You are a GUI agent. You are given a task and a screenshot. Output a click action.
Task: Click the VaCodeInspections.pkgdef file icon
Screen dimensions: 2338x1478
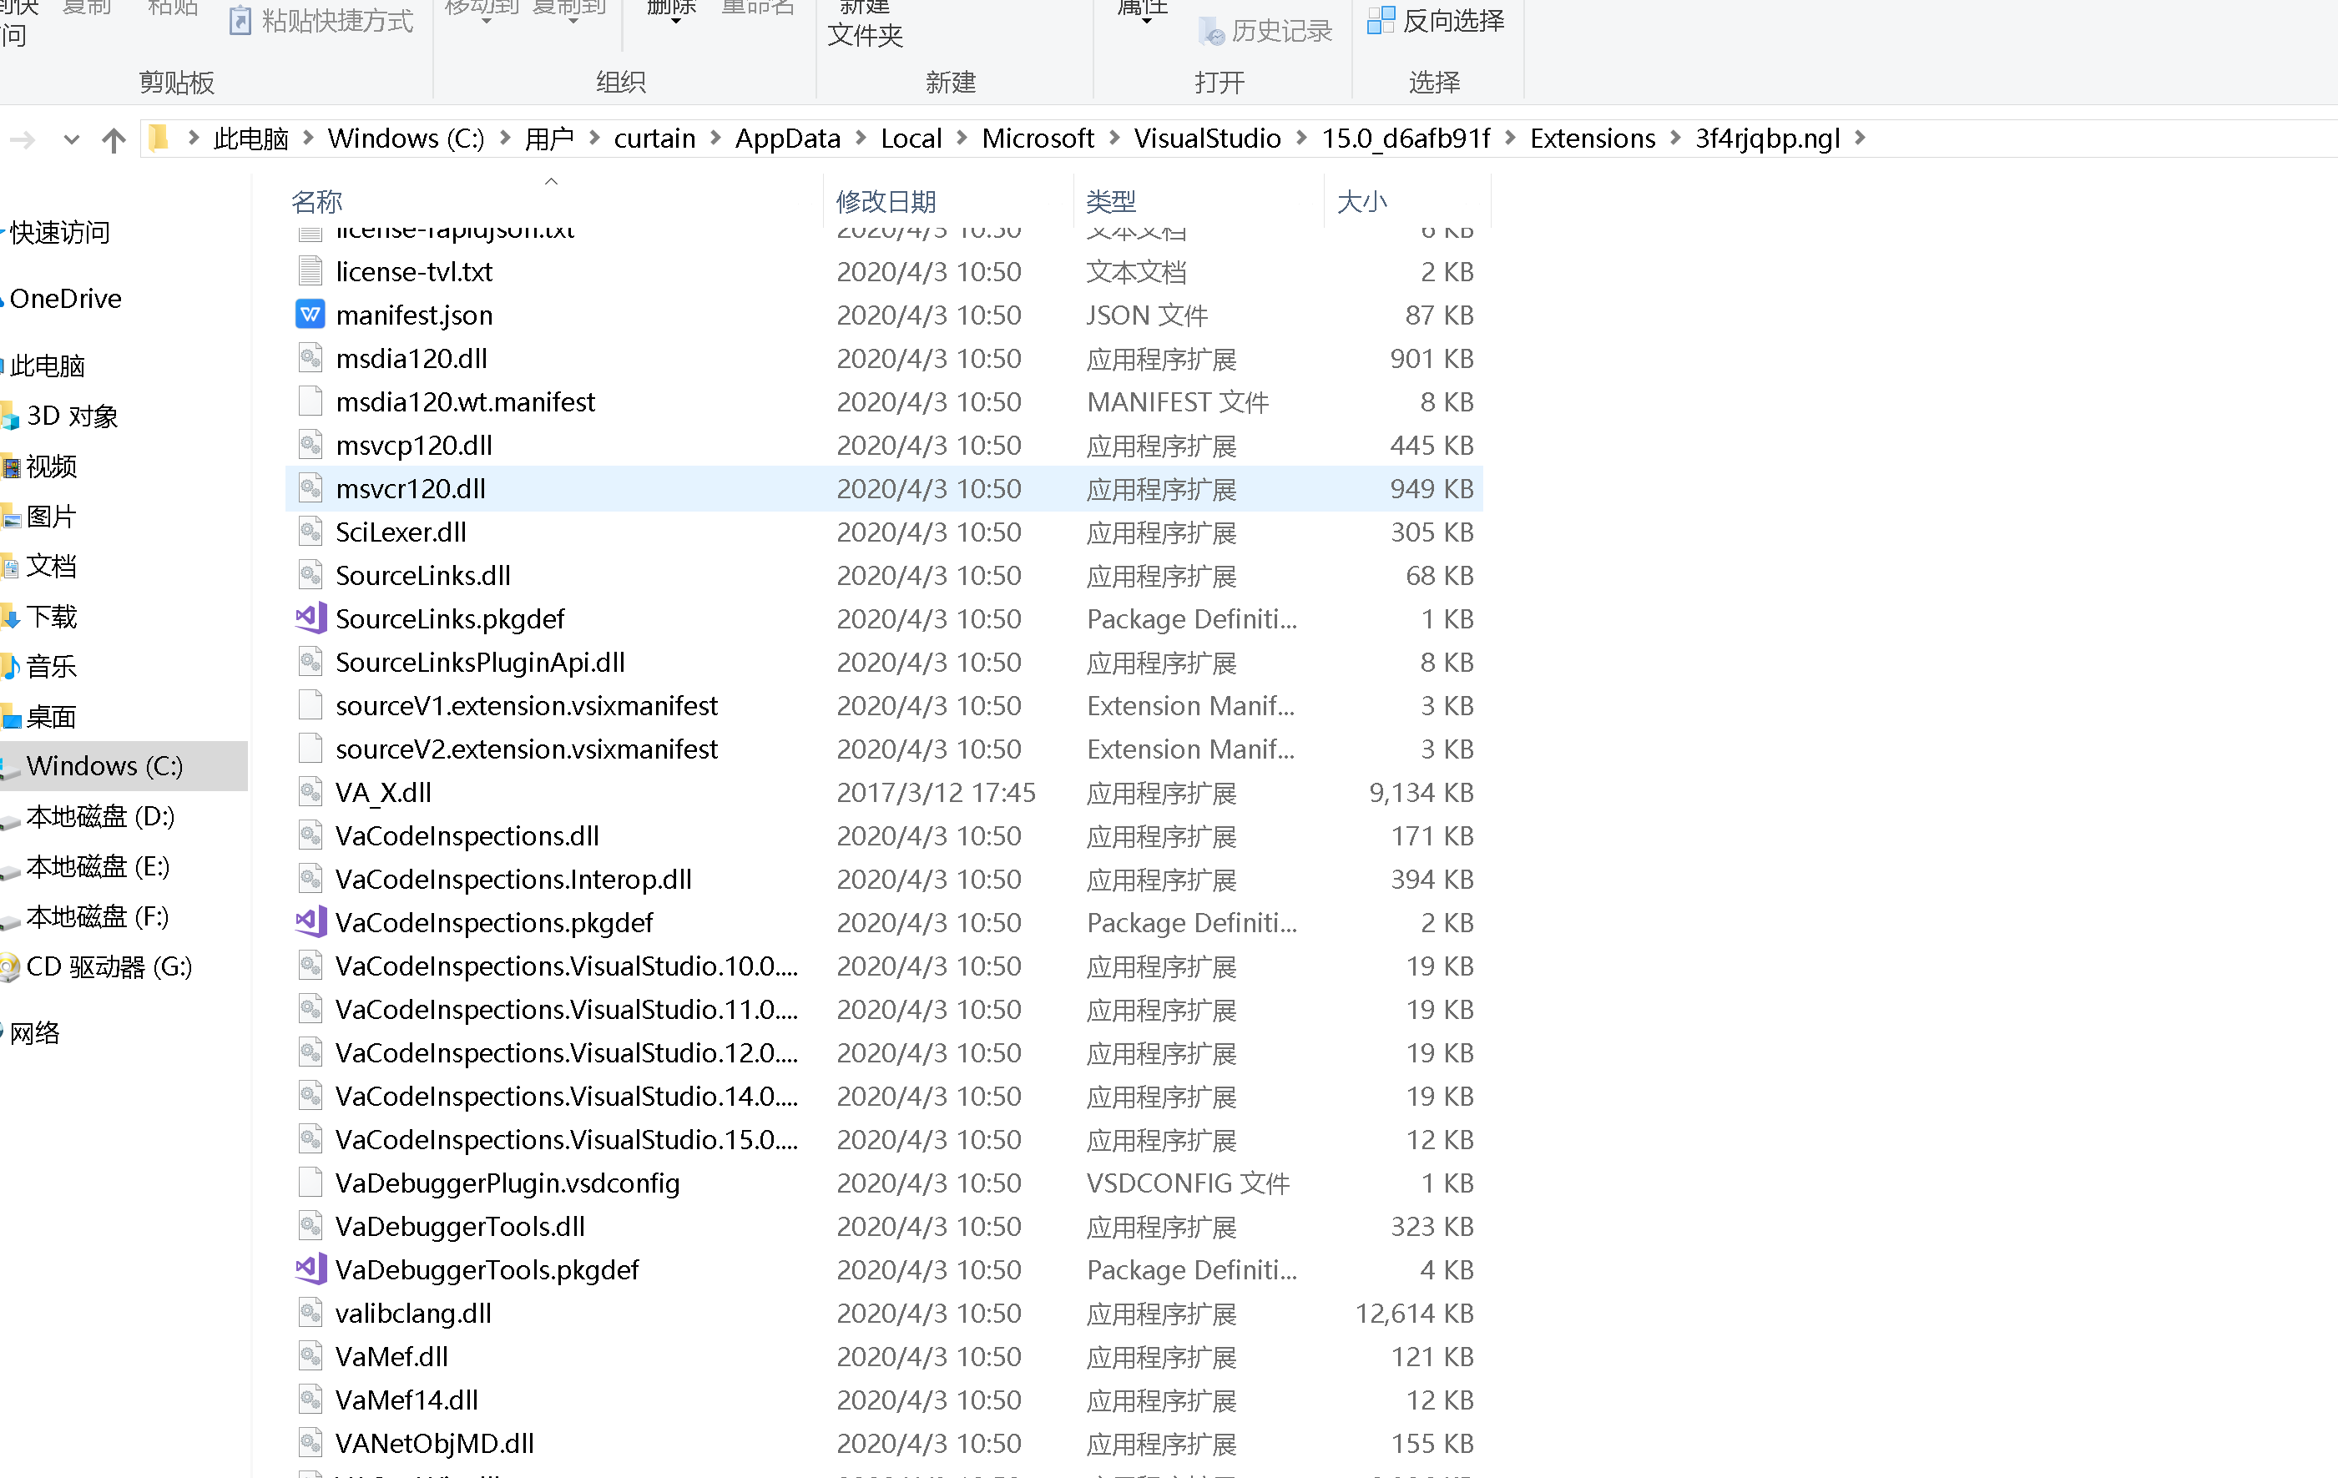[x=310, y=922]
